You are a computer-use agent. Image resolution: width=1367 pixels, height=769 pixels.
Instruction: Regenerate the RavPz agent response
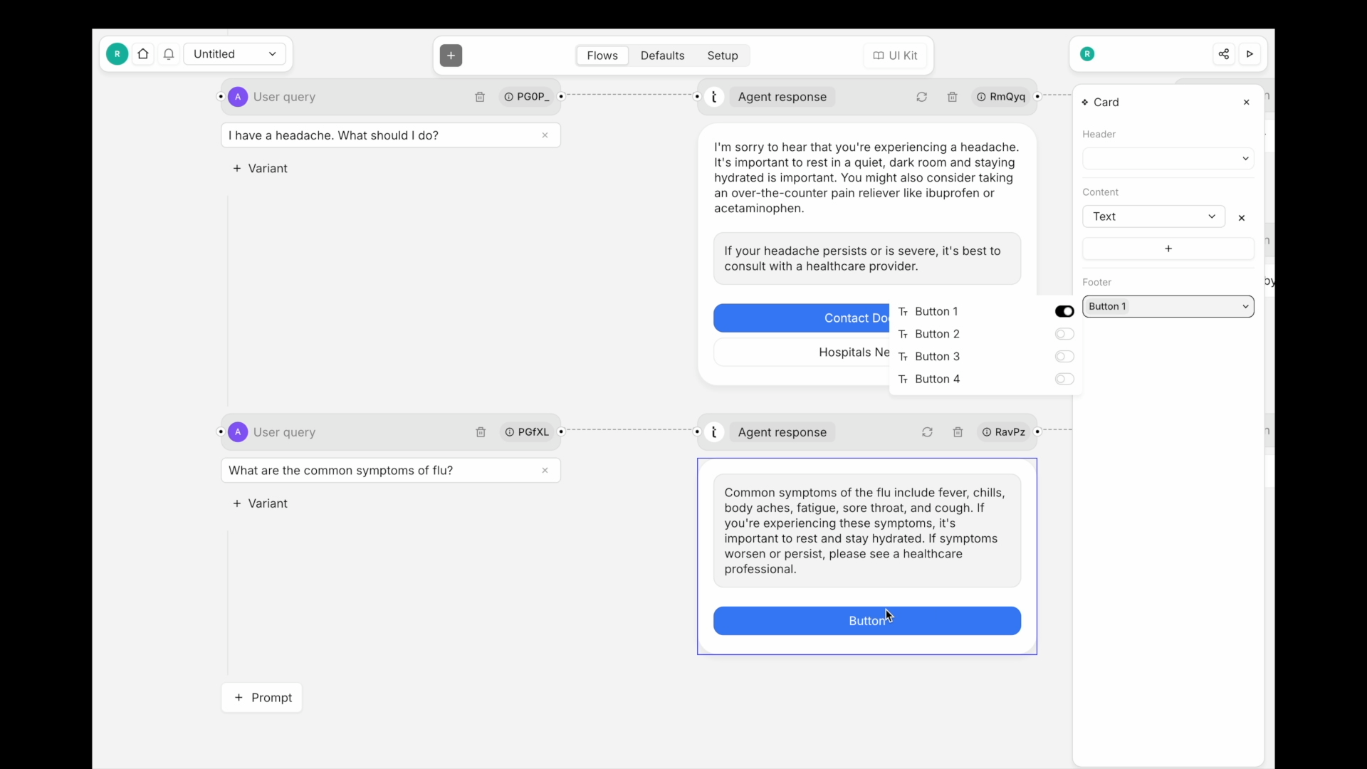click(927, 432)
